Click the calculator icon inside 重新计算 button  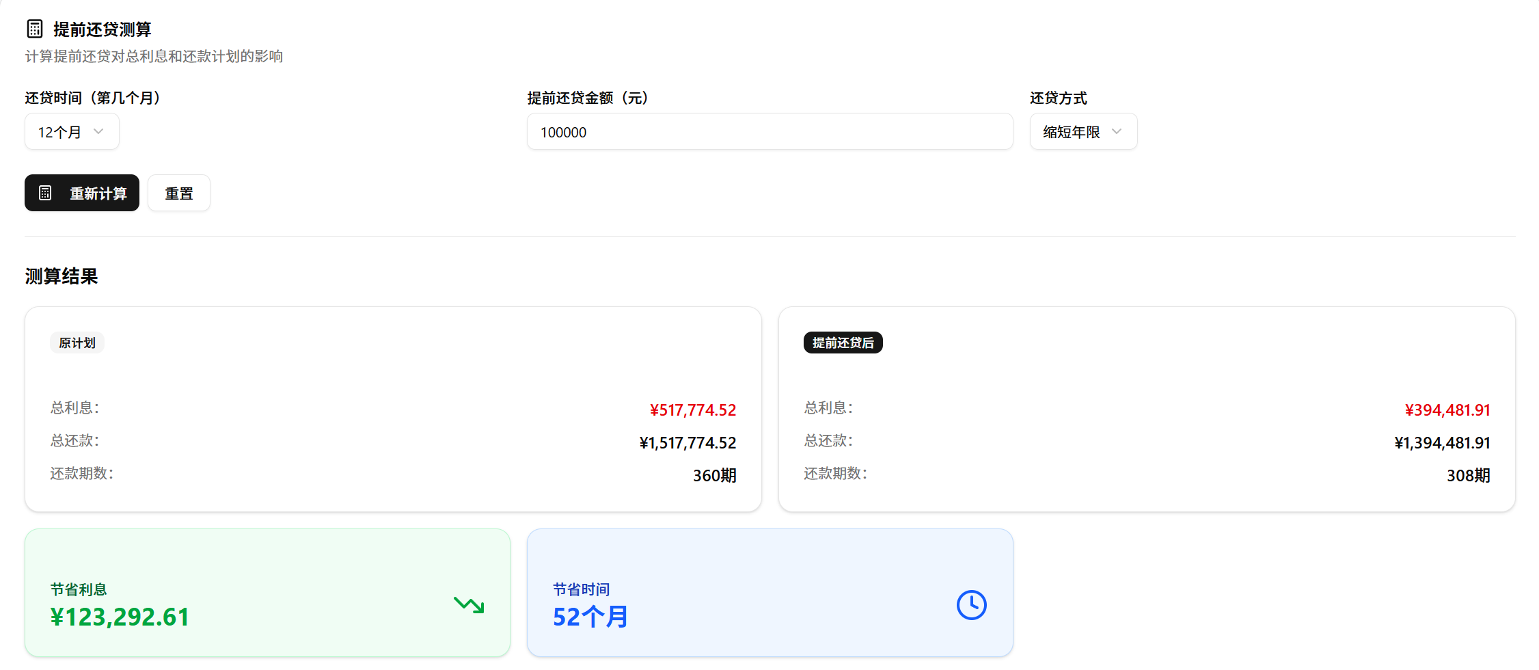click(x=45, y=193)
